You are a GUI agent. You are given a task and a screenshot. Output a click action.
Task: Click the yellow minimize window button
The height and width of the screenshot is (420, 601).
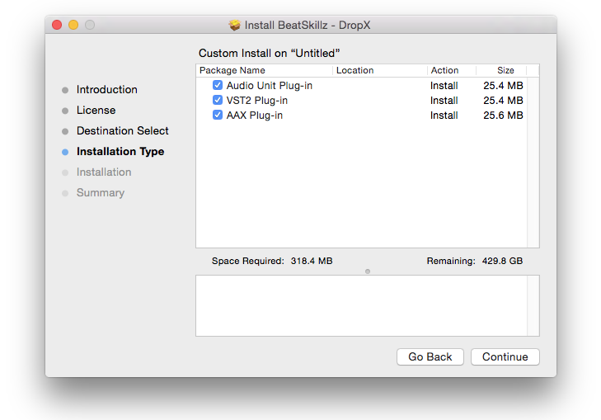pyautogui.click(x=73, y=25)
